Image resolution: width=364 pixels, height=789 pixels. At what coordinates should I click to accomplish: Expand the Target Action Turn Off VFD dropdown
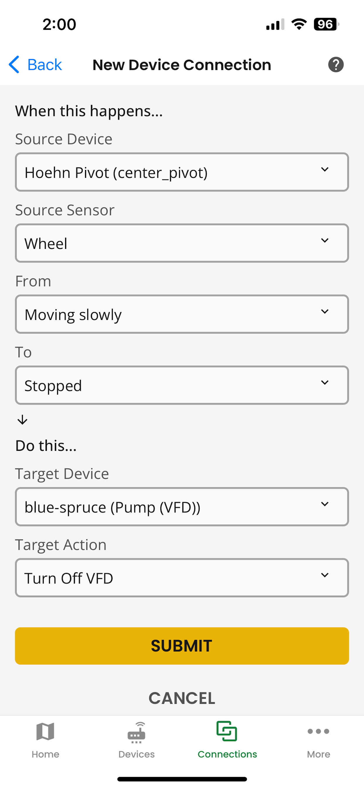(182, 578)
